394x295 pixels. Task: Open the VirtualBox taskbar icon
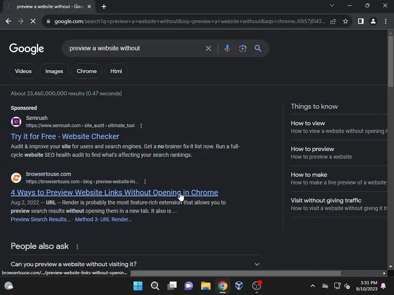point(239,286)
